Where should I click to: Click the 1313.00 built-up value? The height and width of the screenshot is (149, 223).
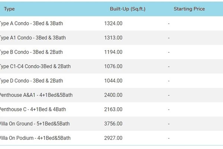coord(113,38)
